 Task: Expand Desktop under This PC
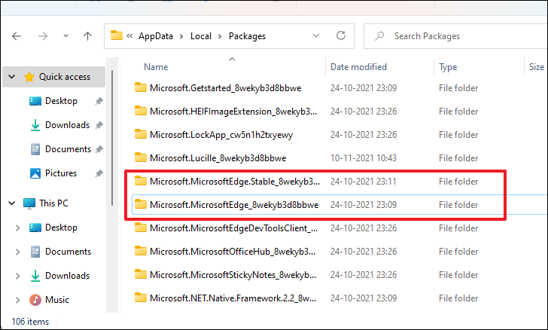pos(17,228)
